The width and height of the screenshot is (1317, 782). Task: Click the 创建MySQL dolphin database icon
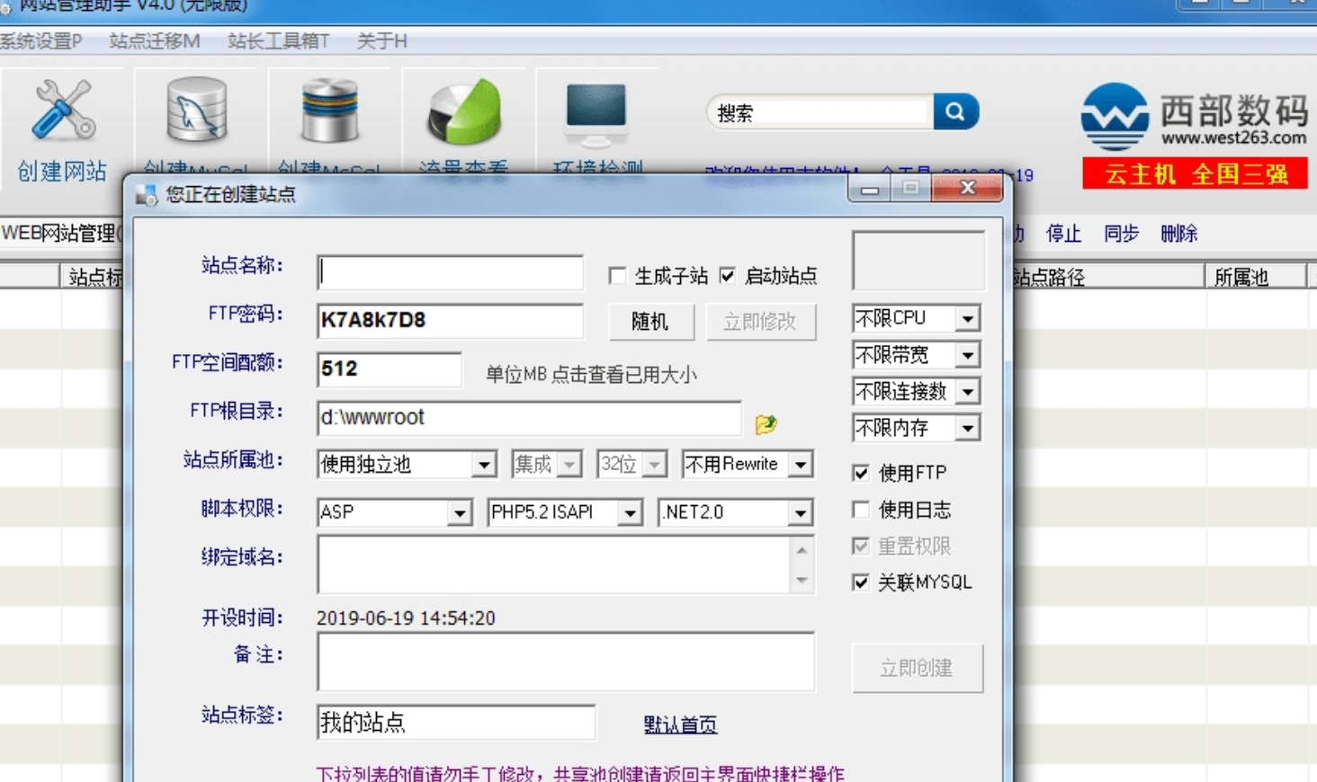pyautogui.click(x=197, y=111)
